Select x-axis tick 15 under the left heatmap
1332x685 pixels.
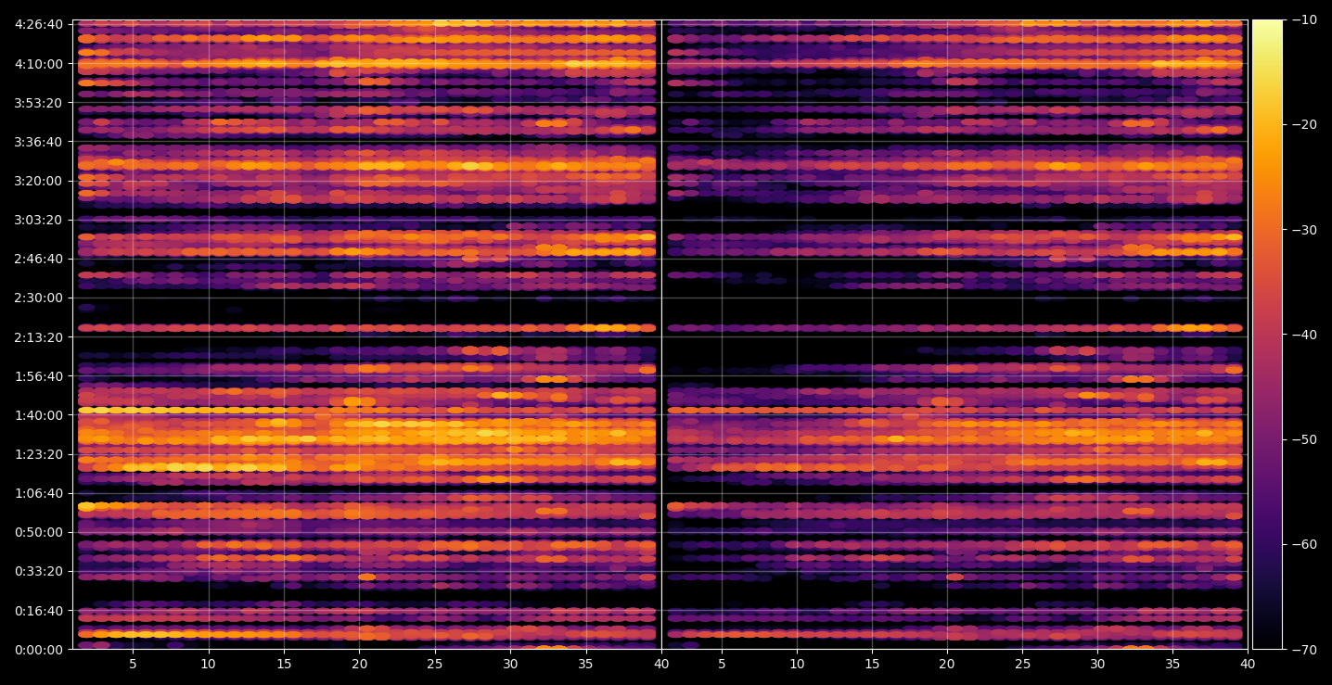[284, 664]
